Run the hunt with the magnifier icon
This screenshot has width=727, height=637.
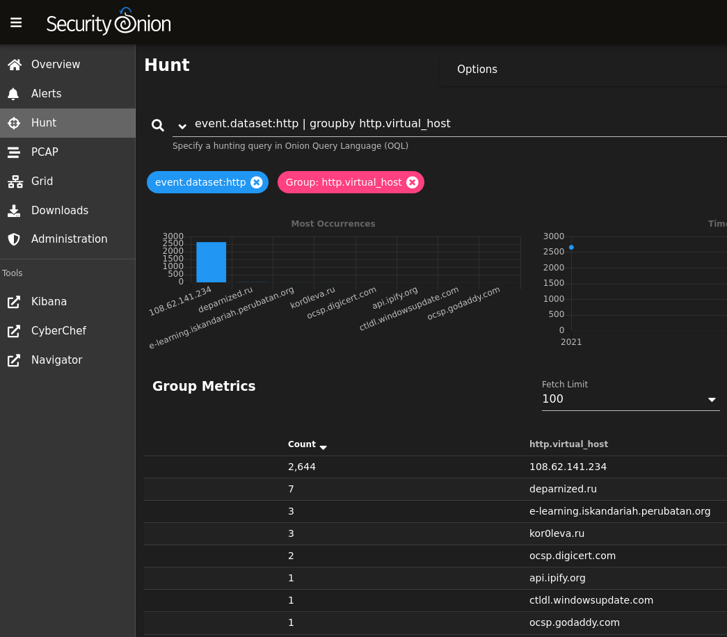[x=158, y=125]
